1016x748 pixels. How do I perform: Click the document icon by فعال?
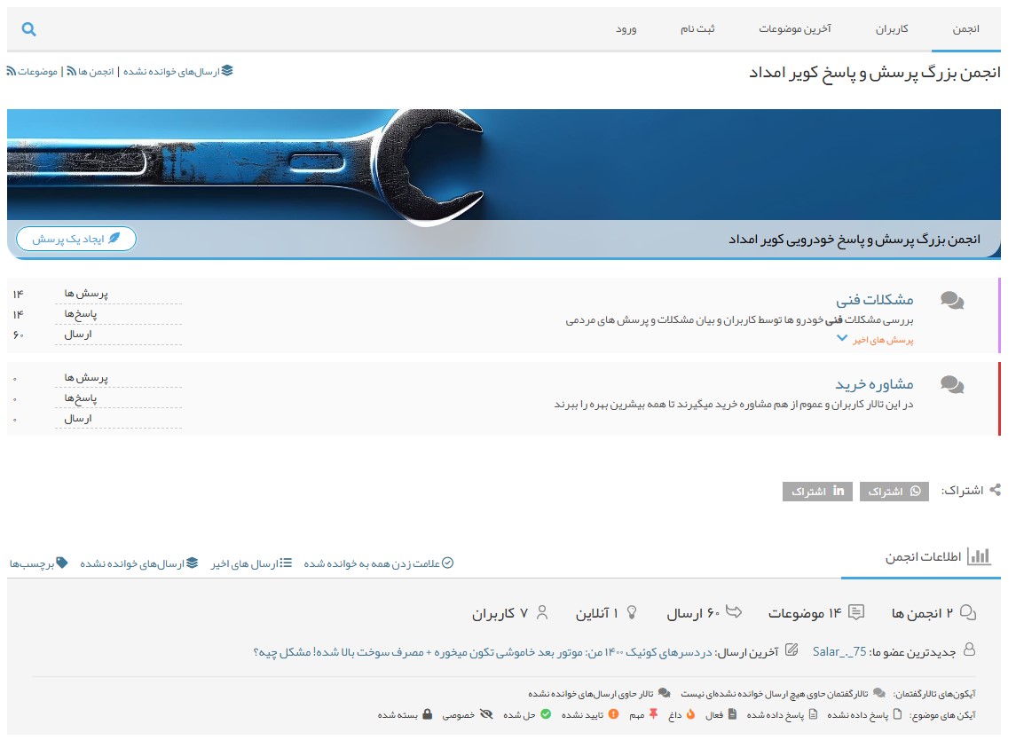click(x=732, y=713)
